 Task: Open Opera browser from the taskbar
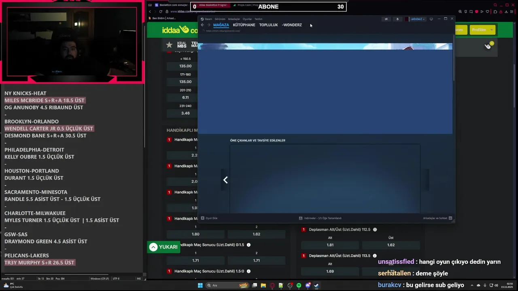point(272,285)
